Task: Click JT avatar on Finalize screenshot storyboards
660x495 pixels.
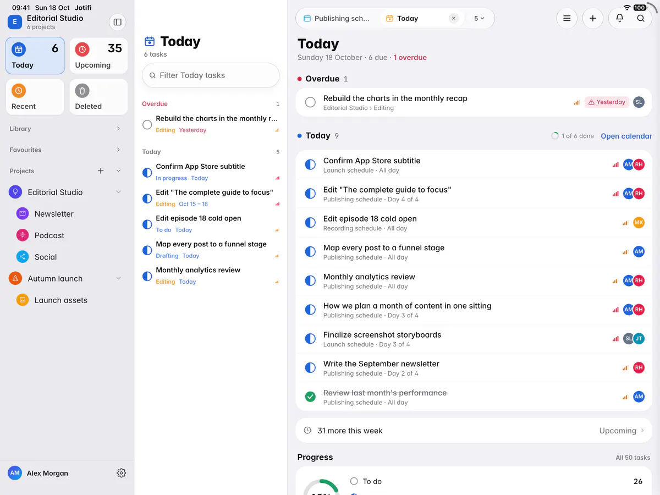Action: pos(639,338)
